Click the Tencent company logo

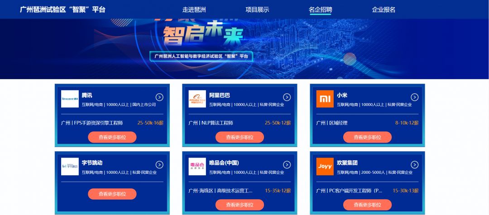(x=70, y=99)
